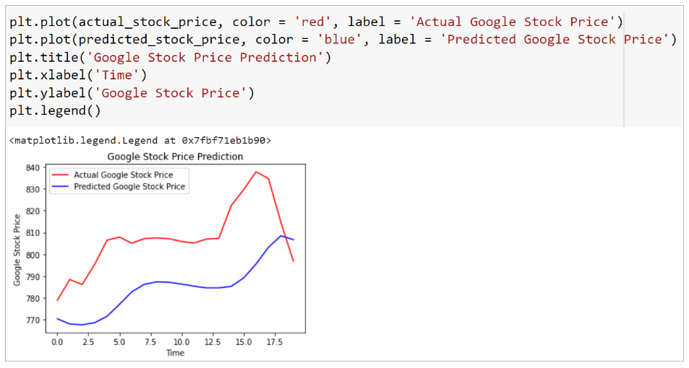Viewport: 689px width, 368px height.
Task: Click the plt.plot actual_stock_price code line
Action: point(316,22)
